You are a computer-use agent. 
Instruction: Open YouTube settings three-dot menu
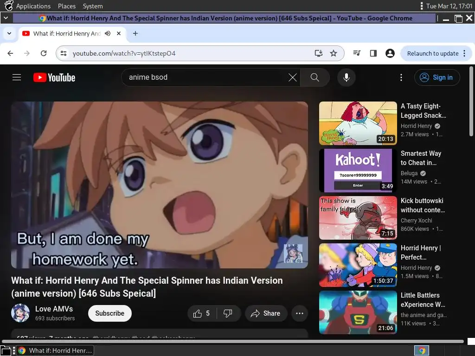pyautogui.click(x=401, y=77)
